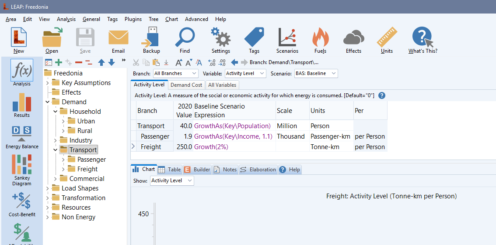Image resolution: width=496 pixels, height=245 pixels.
Task: Switch to the Table tab
Action: 170,169
